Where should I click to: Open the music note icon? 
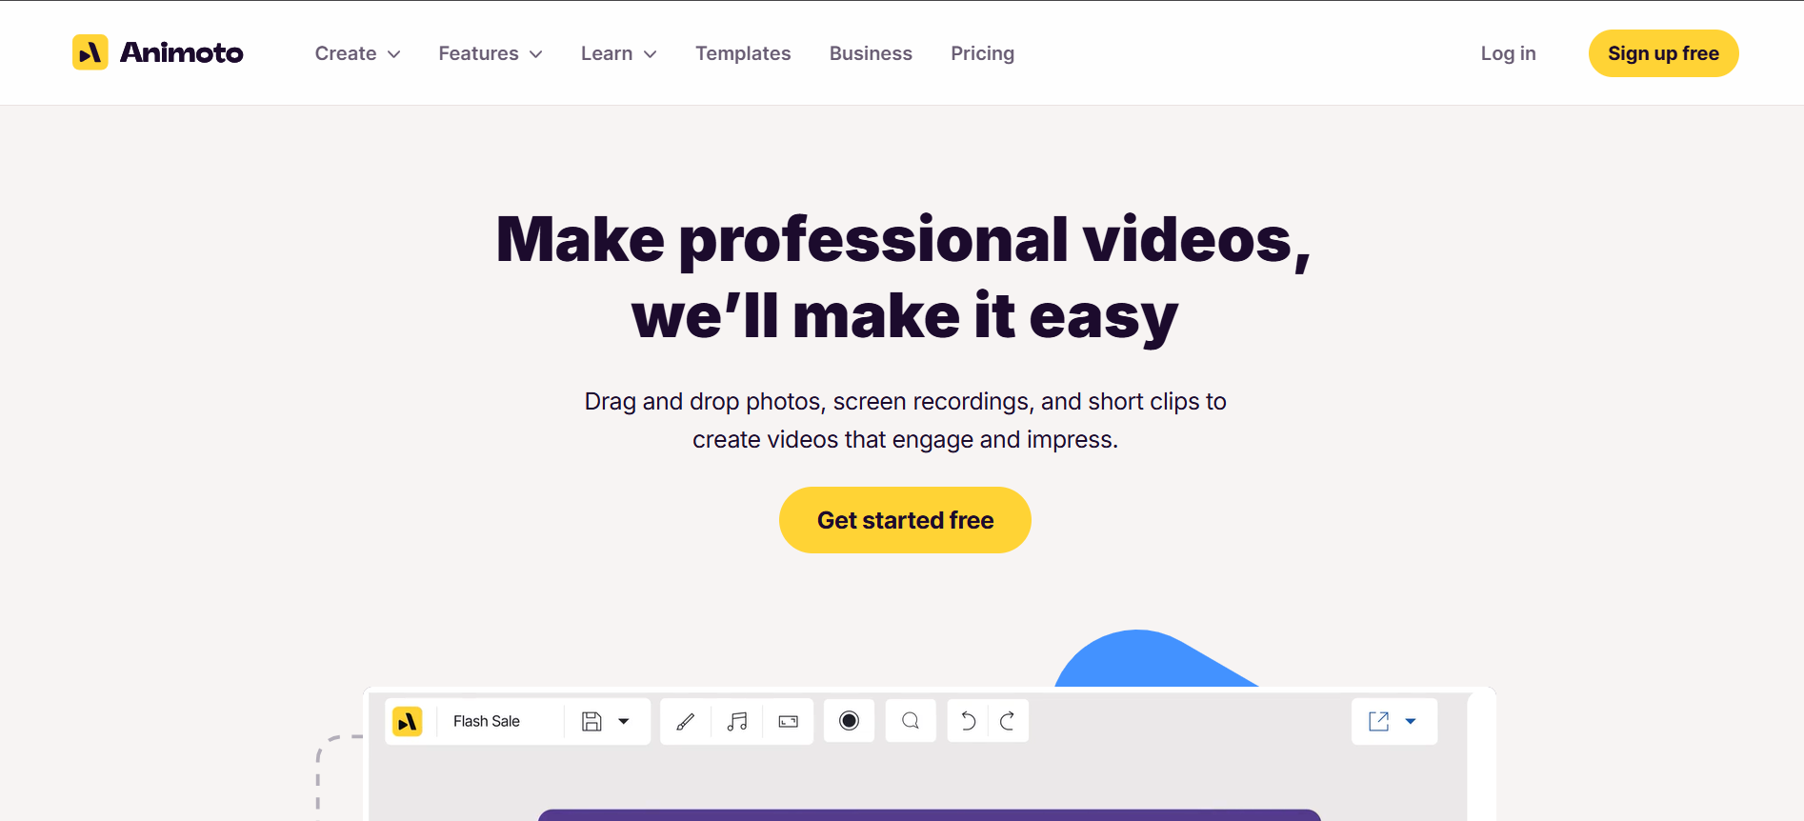pos(737,721)
